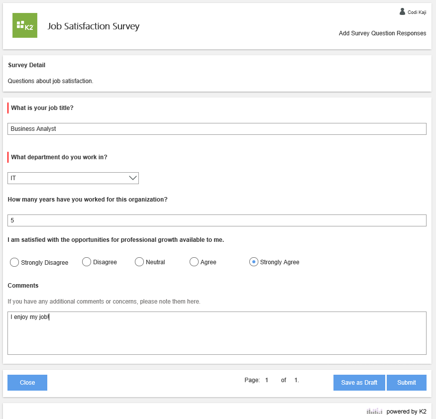This screenshot has width=436, height=419.
Task: Click the Strongly Agree radio button
Action: click(x=254, y=262)
